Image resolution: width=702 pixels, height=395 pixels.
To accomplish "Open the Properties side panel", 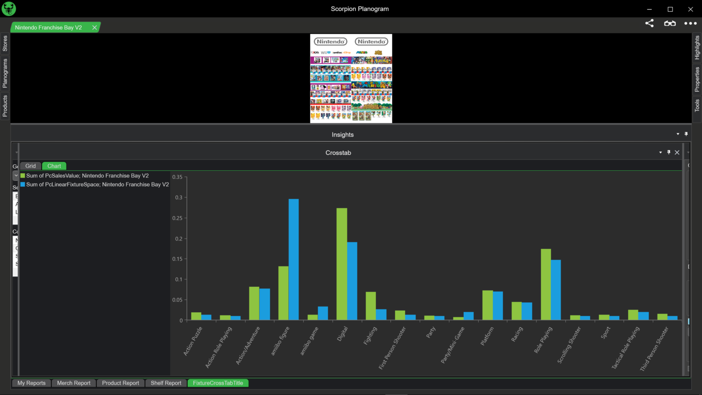I will (x=697, y=79).
